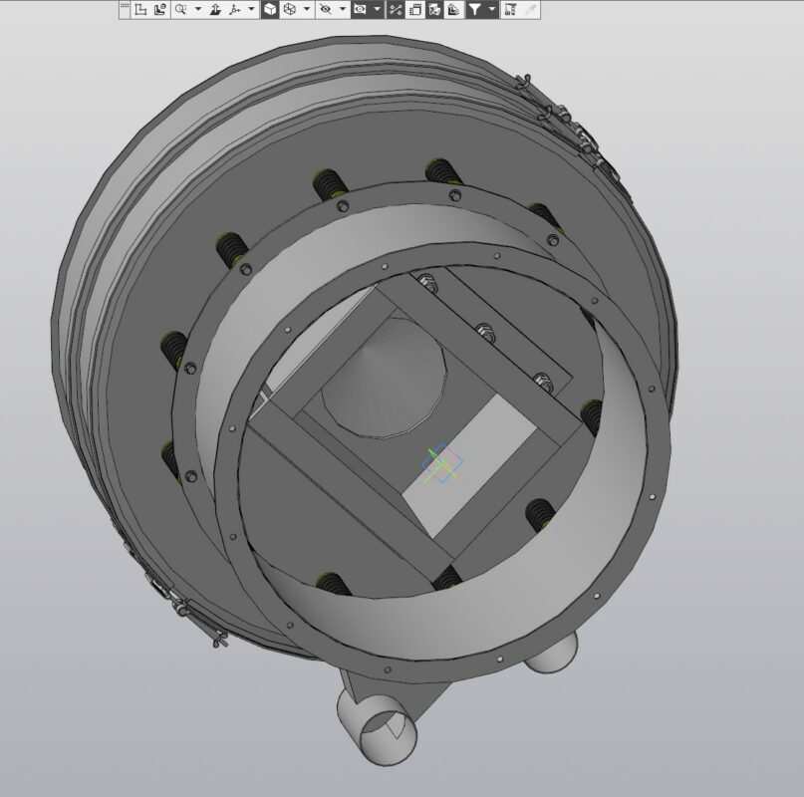
Task: Click the coordinate system settings icon
Action: coord(159,9)
